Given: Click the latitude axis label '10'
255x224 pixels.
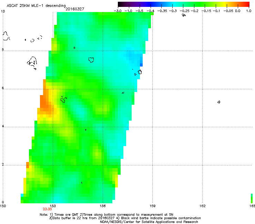Looking at the screenshot, I should 3,11.
